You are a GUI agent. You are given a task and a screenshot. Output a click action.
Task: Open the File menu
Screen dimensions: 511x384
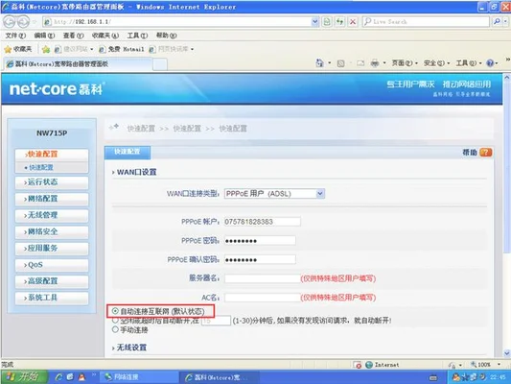pos(15,36)
